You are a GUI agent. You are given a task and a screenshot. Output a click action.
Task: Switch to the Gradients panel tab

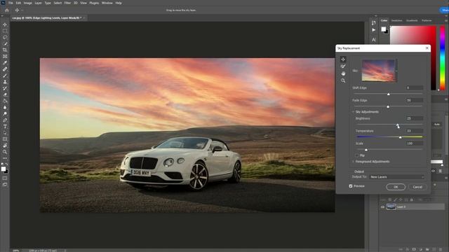tap(412, 20)
